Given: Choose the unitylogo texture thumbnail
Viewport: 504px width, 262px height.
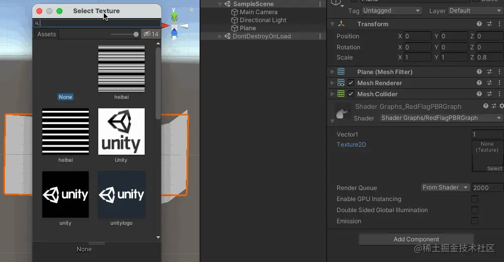Looking at the screenshot, I should [x=121, y=194].
